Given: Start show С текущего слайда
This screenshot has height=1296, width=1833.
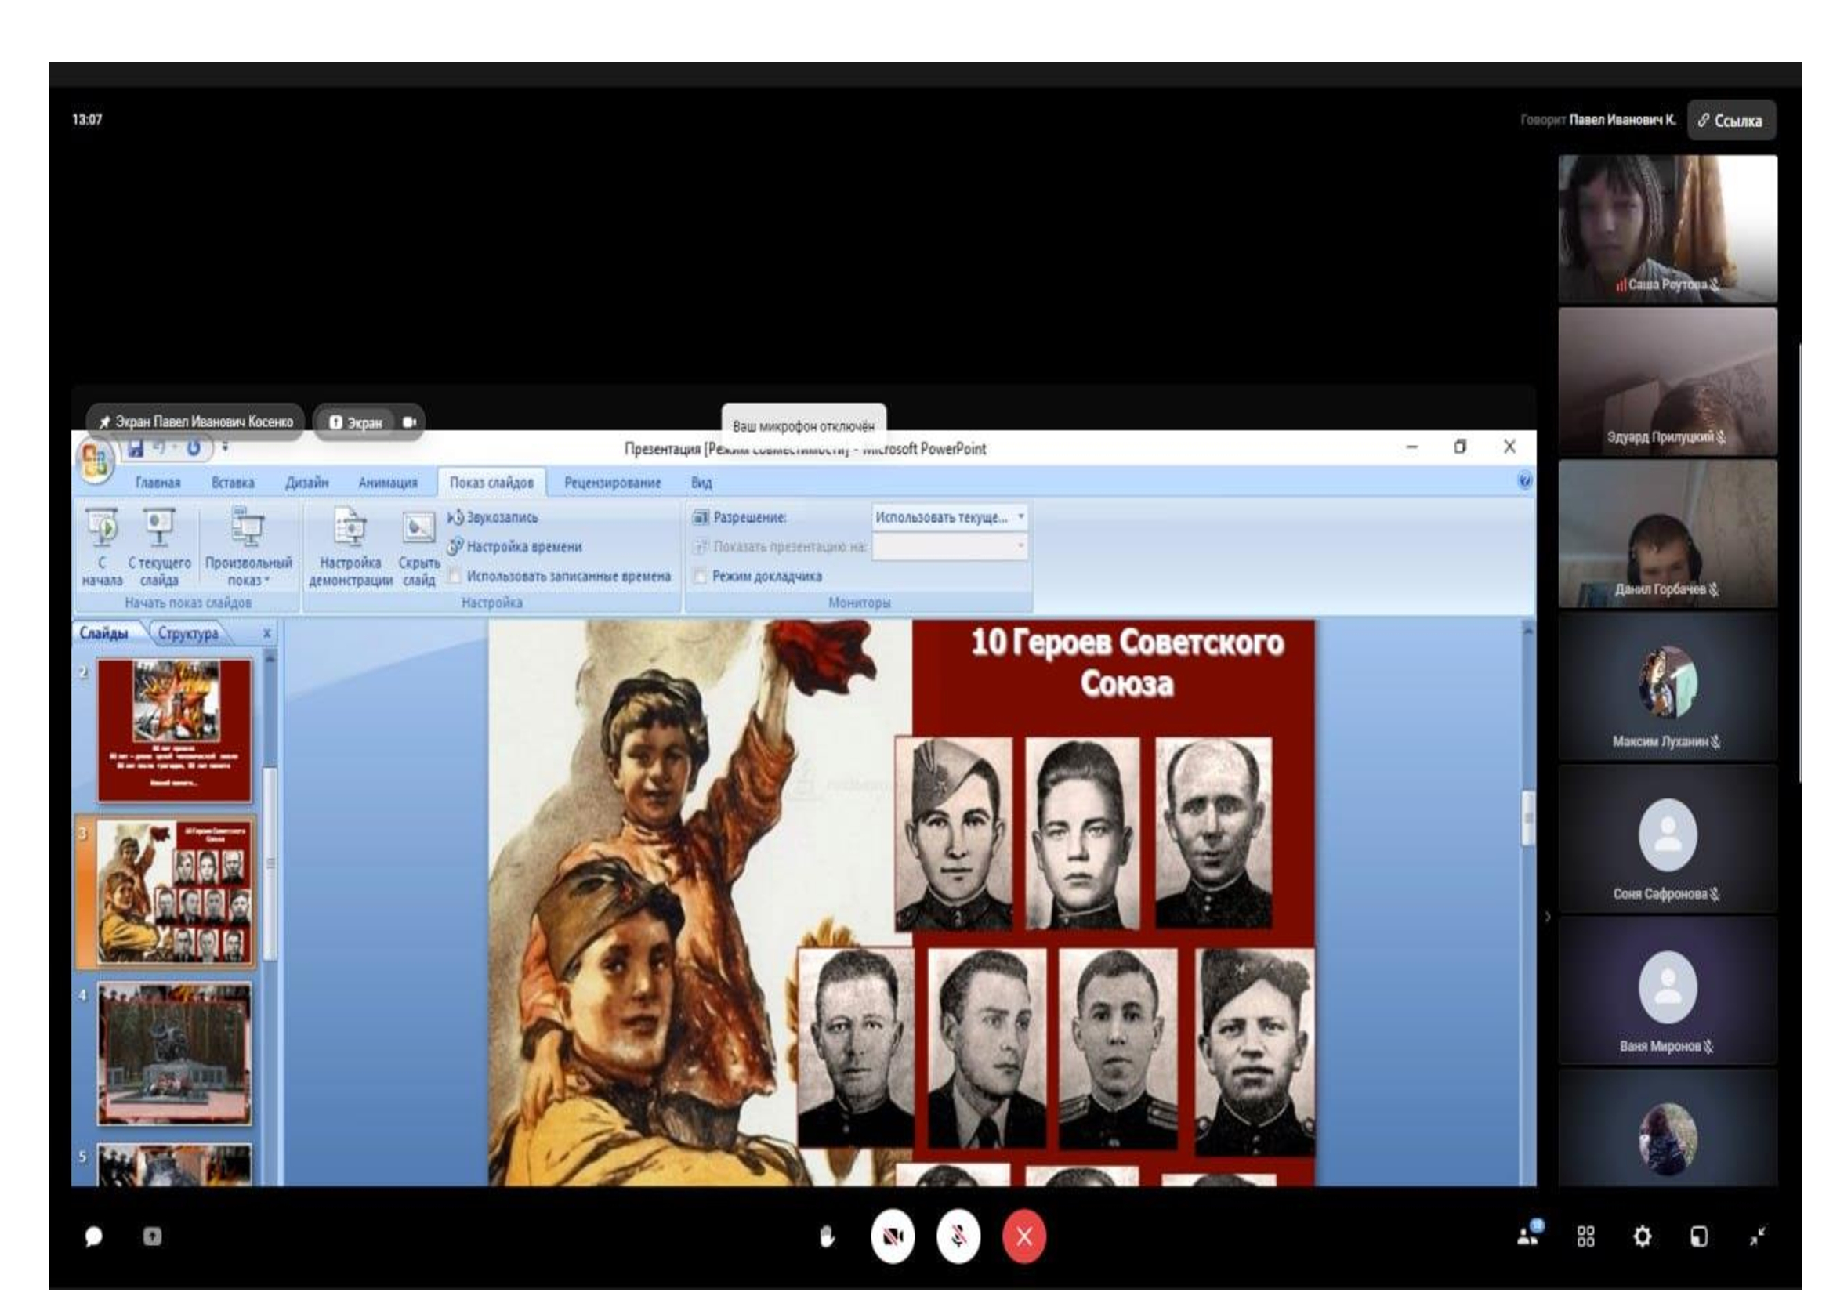Looking at the screenshot, I should (x=159, y=547).
